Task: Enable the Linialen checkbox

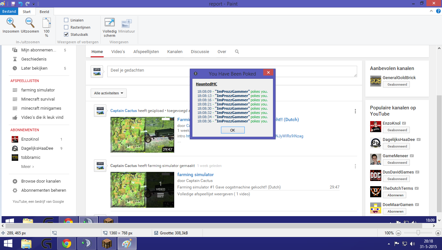Action: 66,20
